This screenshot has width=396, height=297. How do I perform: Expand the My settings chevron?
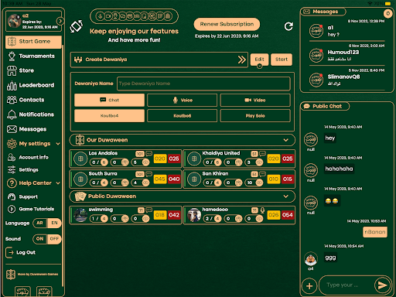pyautogui.click(x=58, y=144)
